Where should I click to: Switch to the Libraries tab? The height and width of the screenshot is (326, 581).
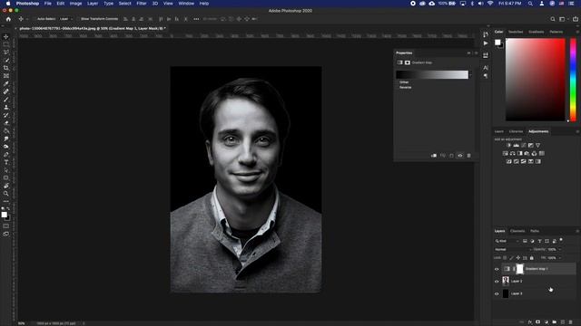pos(516,131)
